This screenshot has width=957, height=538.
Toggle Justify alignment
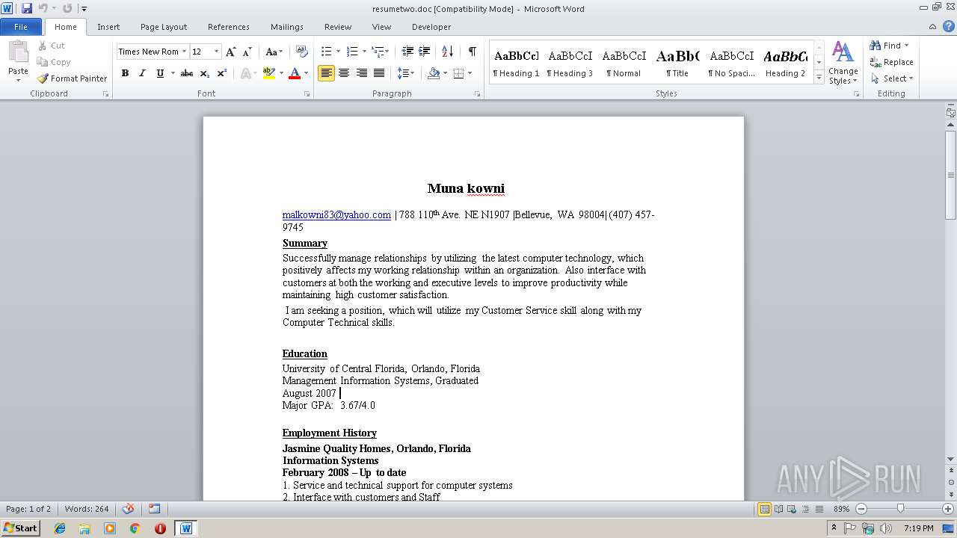[379, 73]
